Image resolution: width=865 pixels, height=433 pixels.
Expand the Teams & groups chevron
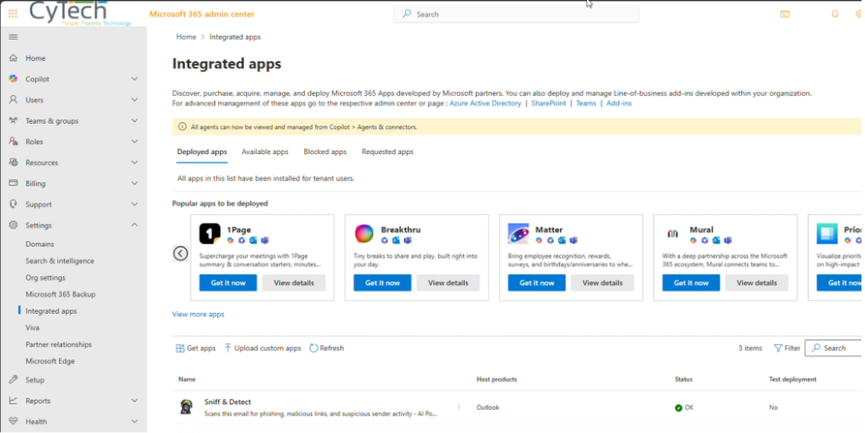134,121
